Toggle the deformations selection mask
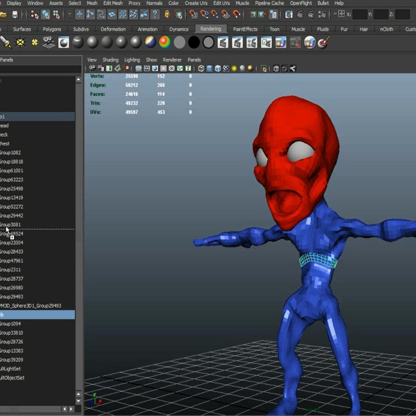 point(123,15)
